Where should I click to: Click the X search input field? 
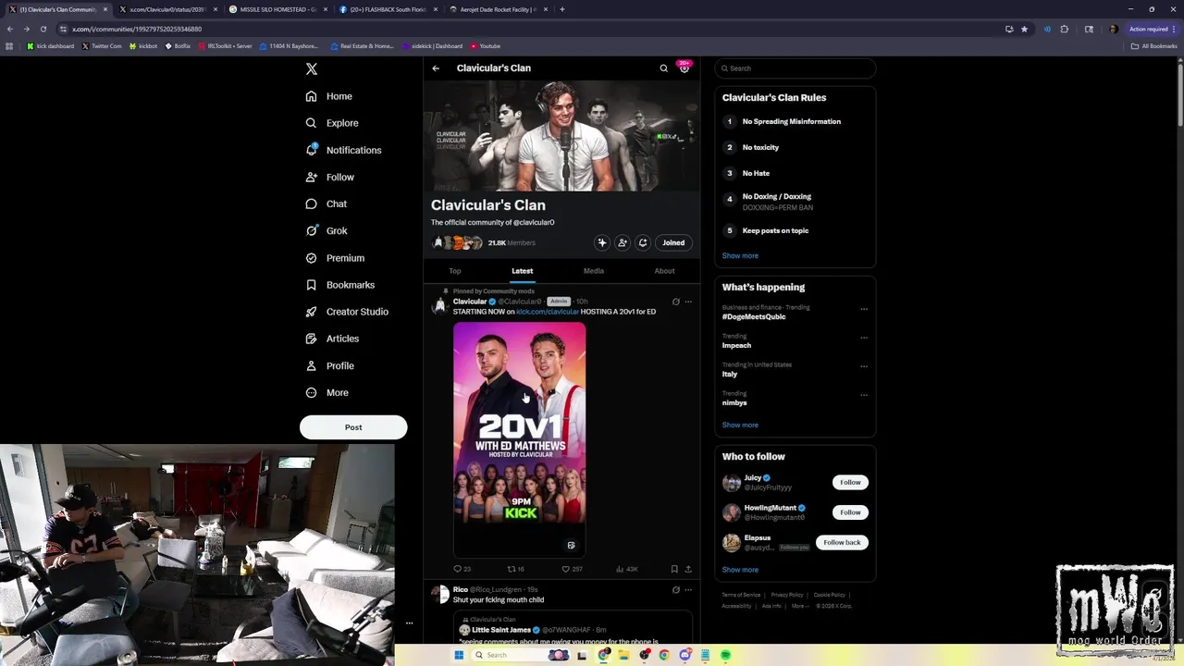point(795,68)
